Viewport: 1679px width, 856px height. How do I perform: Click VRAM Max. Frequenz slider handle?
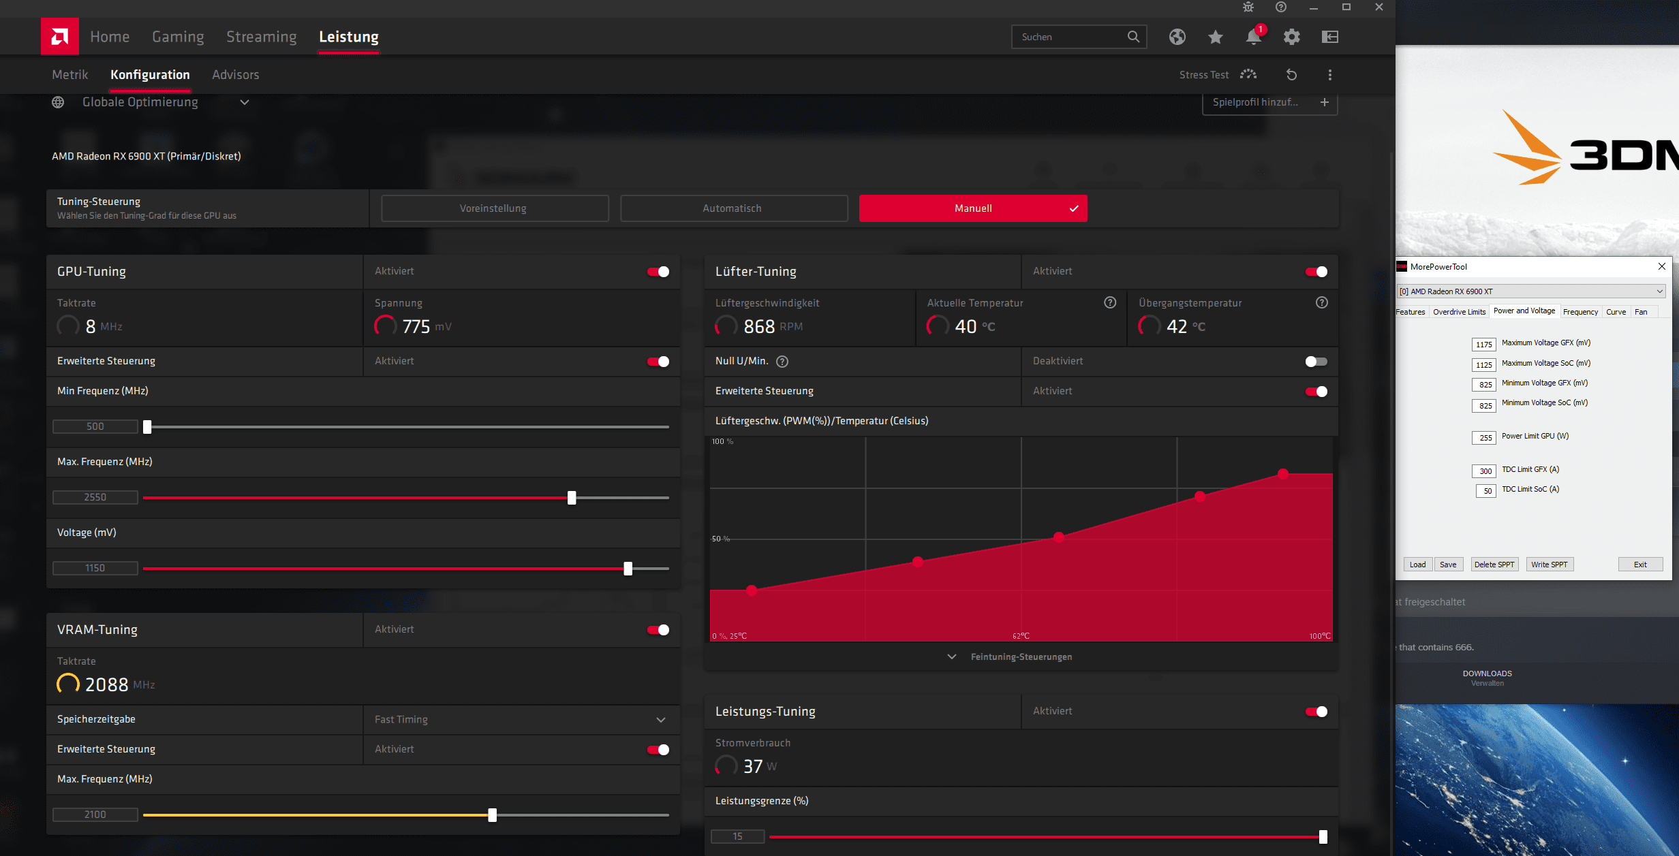(492, 815)
